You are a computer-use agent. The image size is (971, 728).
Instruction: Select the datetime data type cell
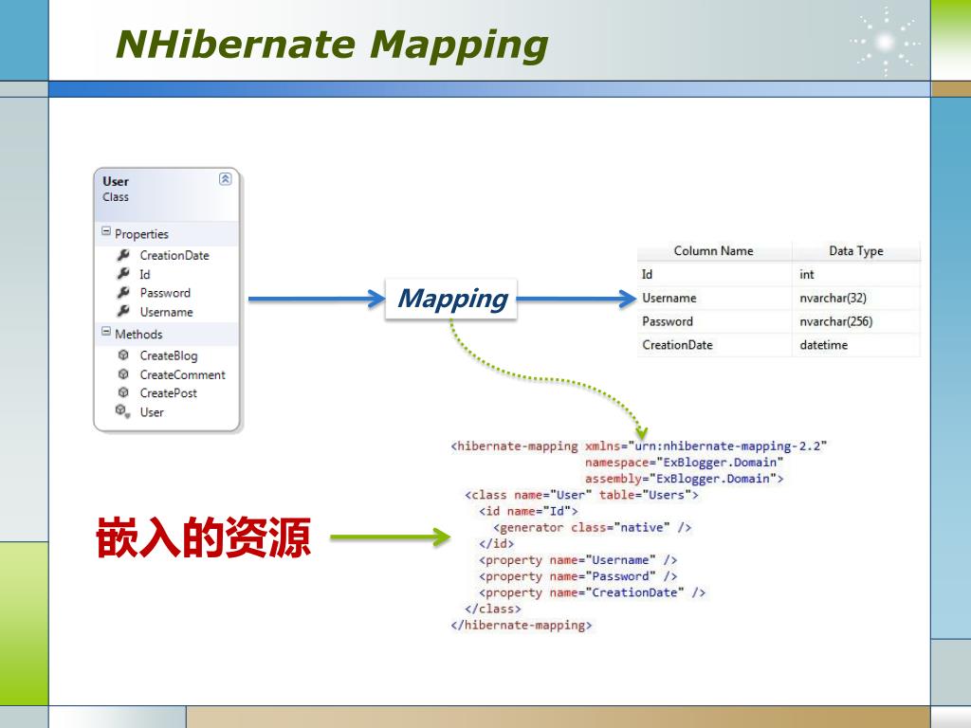(856, 345)
